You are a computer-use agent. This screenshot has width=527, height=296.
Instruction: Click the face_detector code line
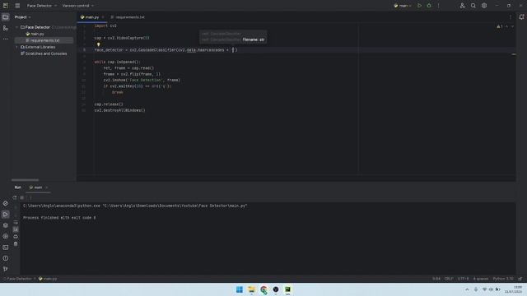[166, 50]
